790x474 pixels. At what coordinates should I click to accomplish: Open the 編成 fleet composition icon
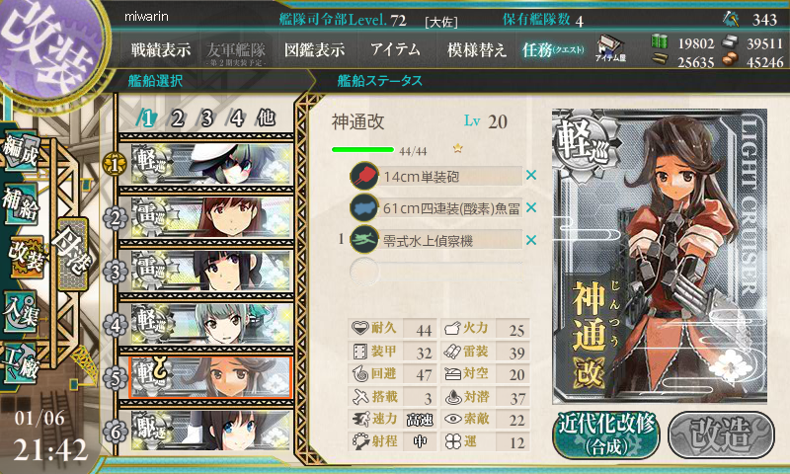[x=20, y=150]
